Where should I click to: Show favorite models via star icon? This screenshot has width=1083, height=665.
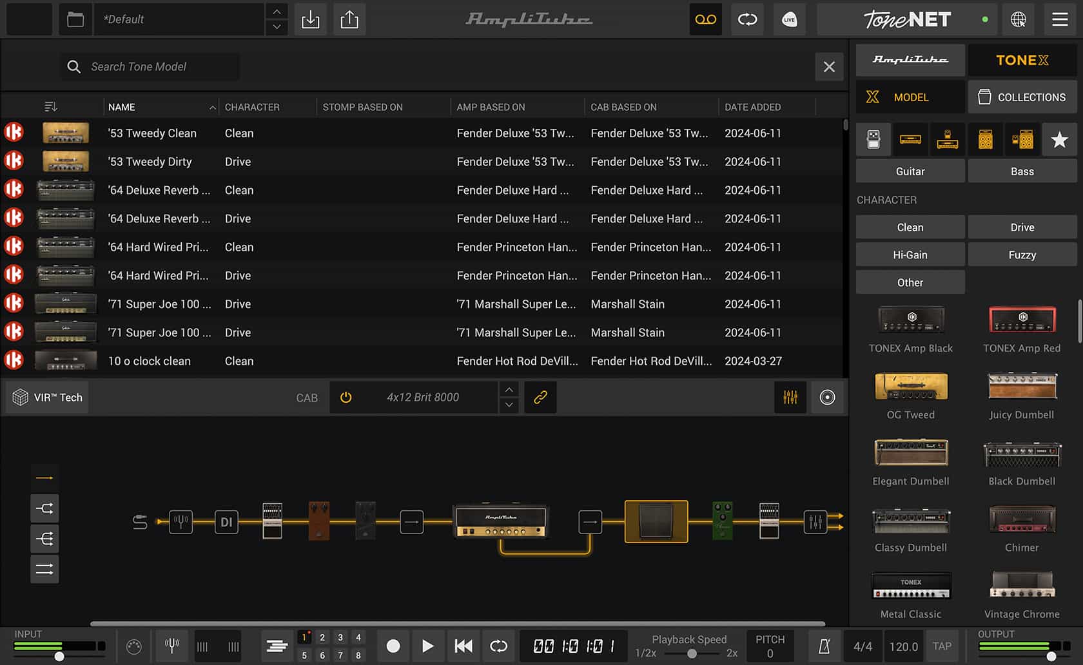(x=1059, y=139)
